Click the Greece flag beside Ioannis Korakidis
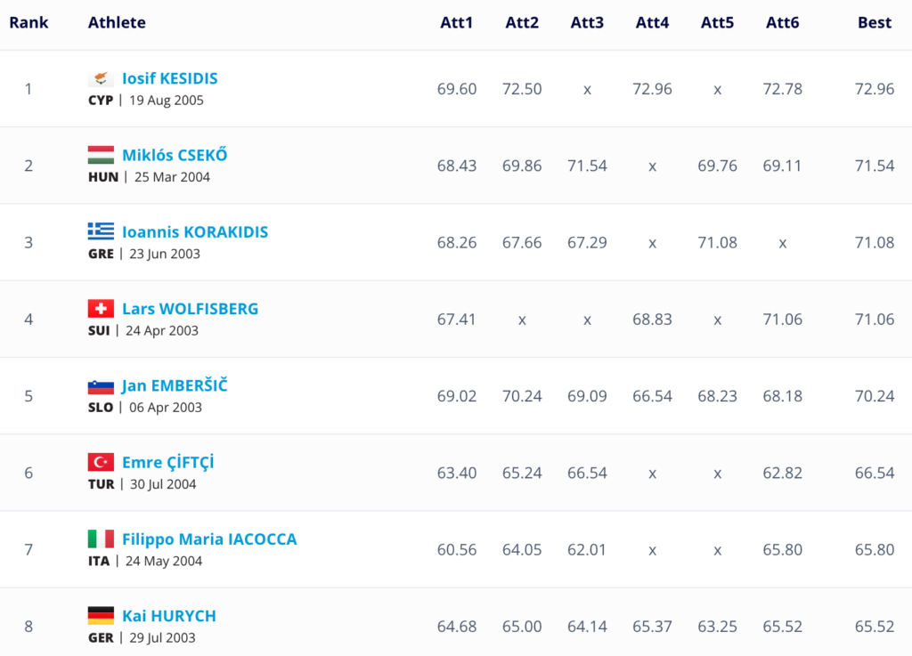The height and width of the screenshot is (656, 912). point(101,231)
